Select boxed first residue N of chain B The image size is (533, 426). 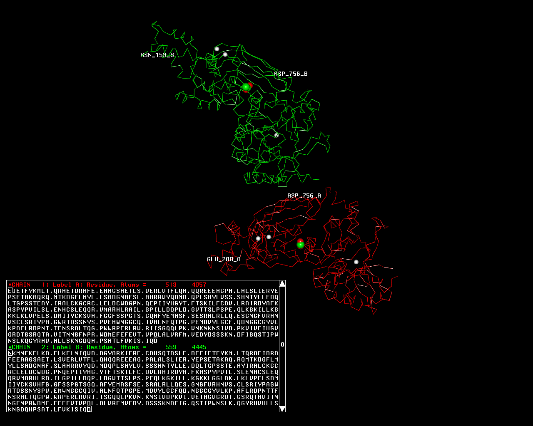pos(10,353)
